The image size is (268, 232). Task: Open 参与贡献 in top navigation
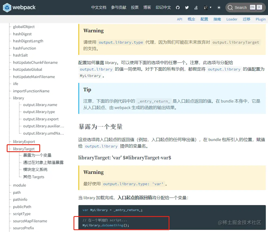pos(119,8)
